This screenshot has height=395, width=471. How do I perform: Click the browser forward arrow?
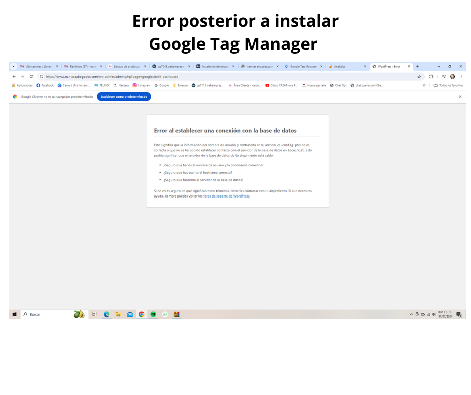pos(22,77)
